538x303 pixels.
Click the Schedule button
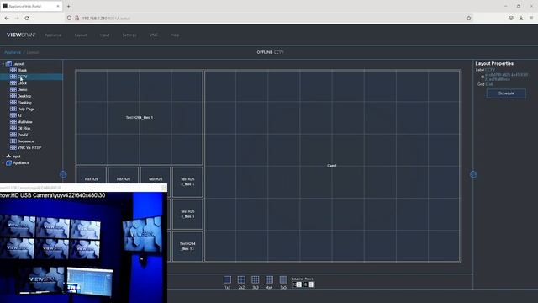[506, 93]
